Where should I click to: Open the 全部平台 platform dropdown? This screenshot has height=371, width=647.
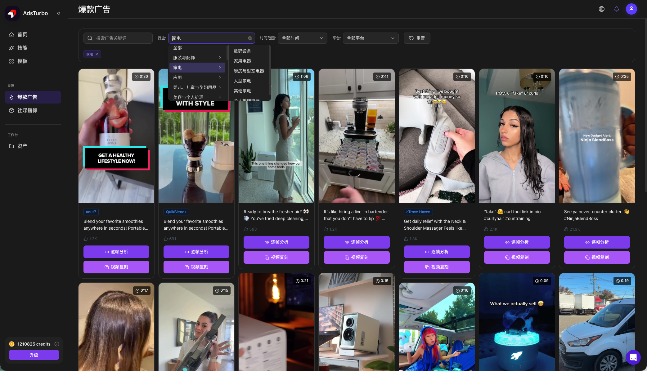pyautogui.click(x=371, y=38)
